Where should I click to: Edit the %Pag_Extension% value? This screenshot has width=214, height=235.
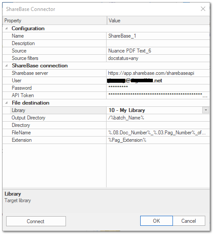click(x=158, y=140)
